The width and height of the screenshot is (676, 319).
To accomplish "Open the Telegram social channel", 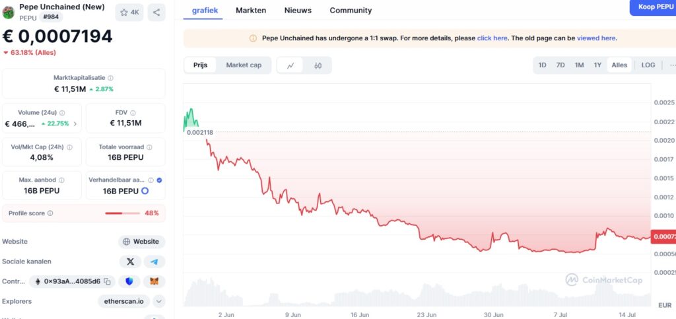I will 154,262.
